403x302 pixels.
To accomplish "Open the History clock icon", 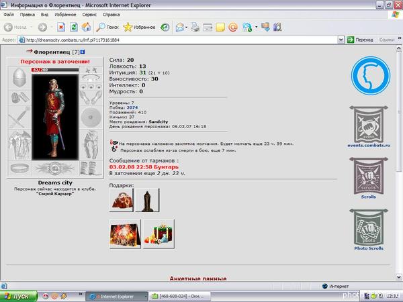I will click(165, 28).
